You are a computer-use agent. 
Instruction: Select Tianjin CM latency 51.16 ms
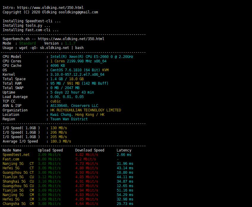125,190
